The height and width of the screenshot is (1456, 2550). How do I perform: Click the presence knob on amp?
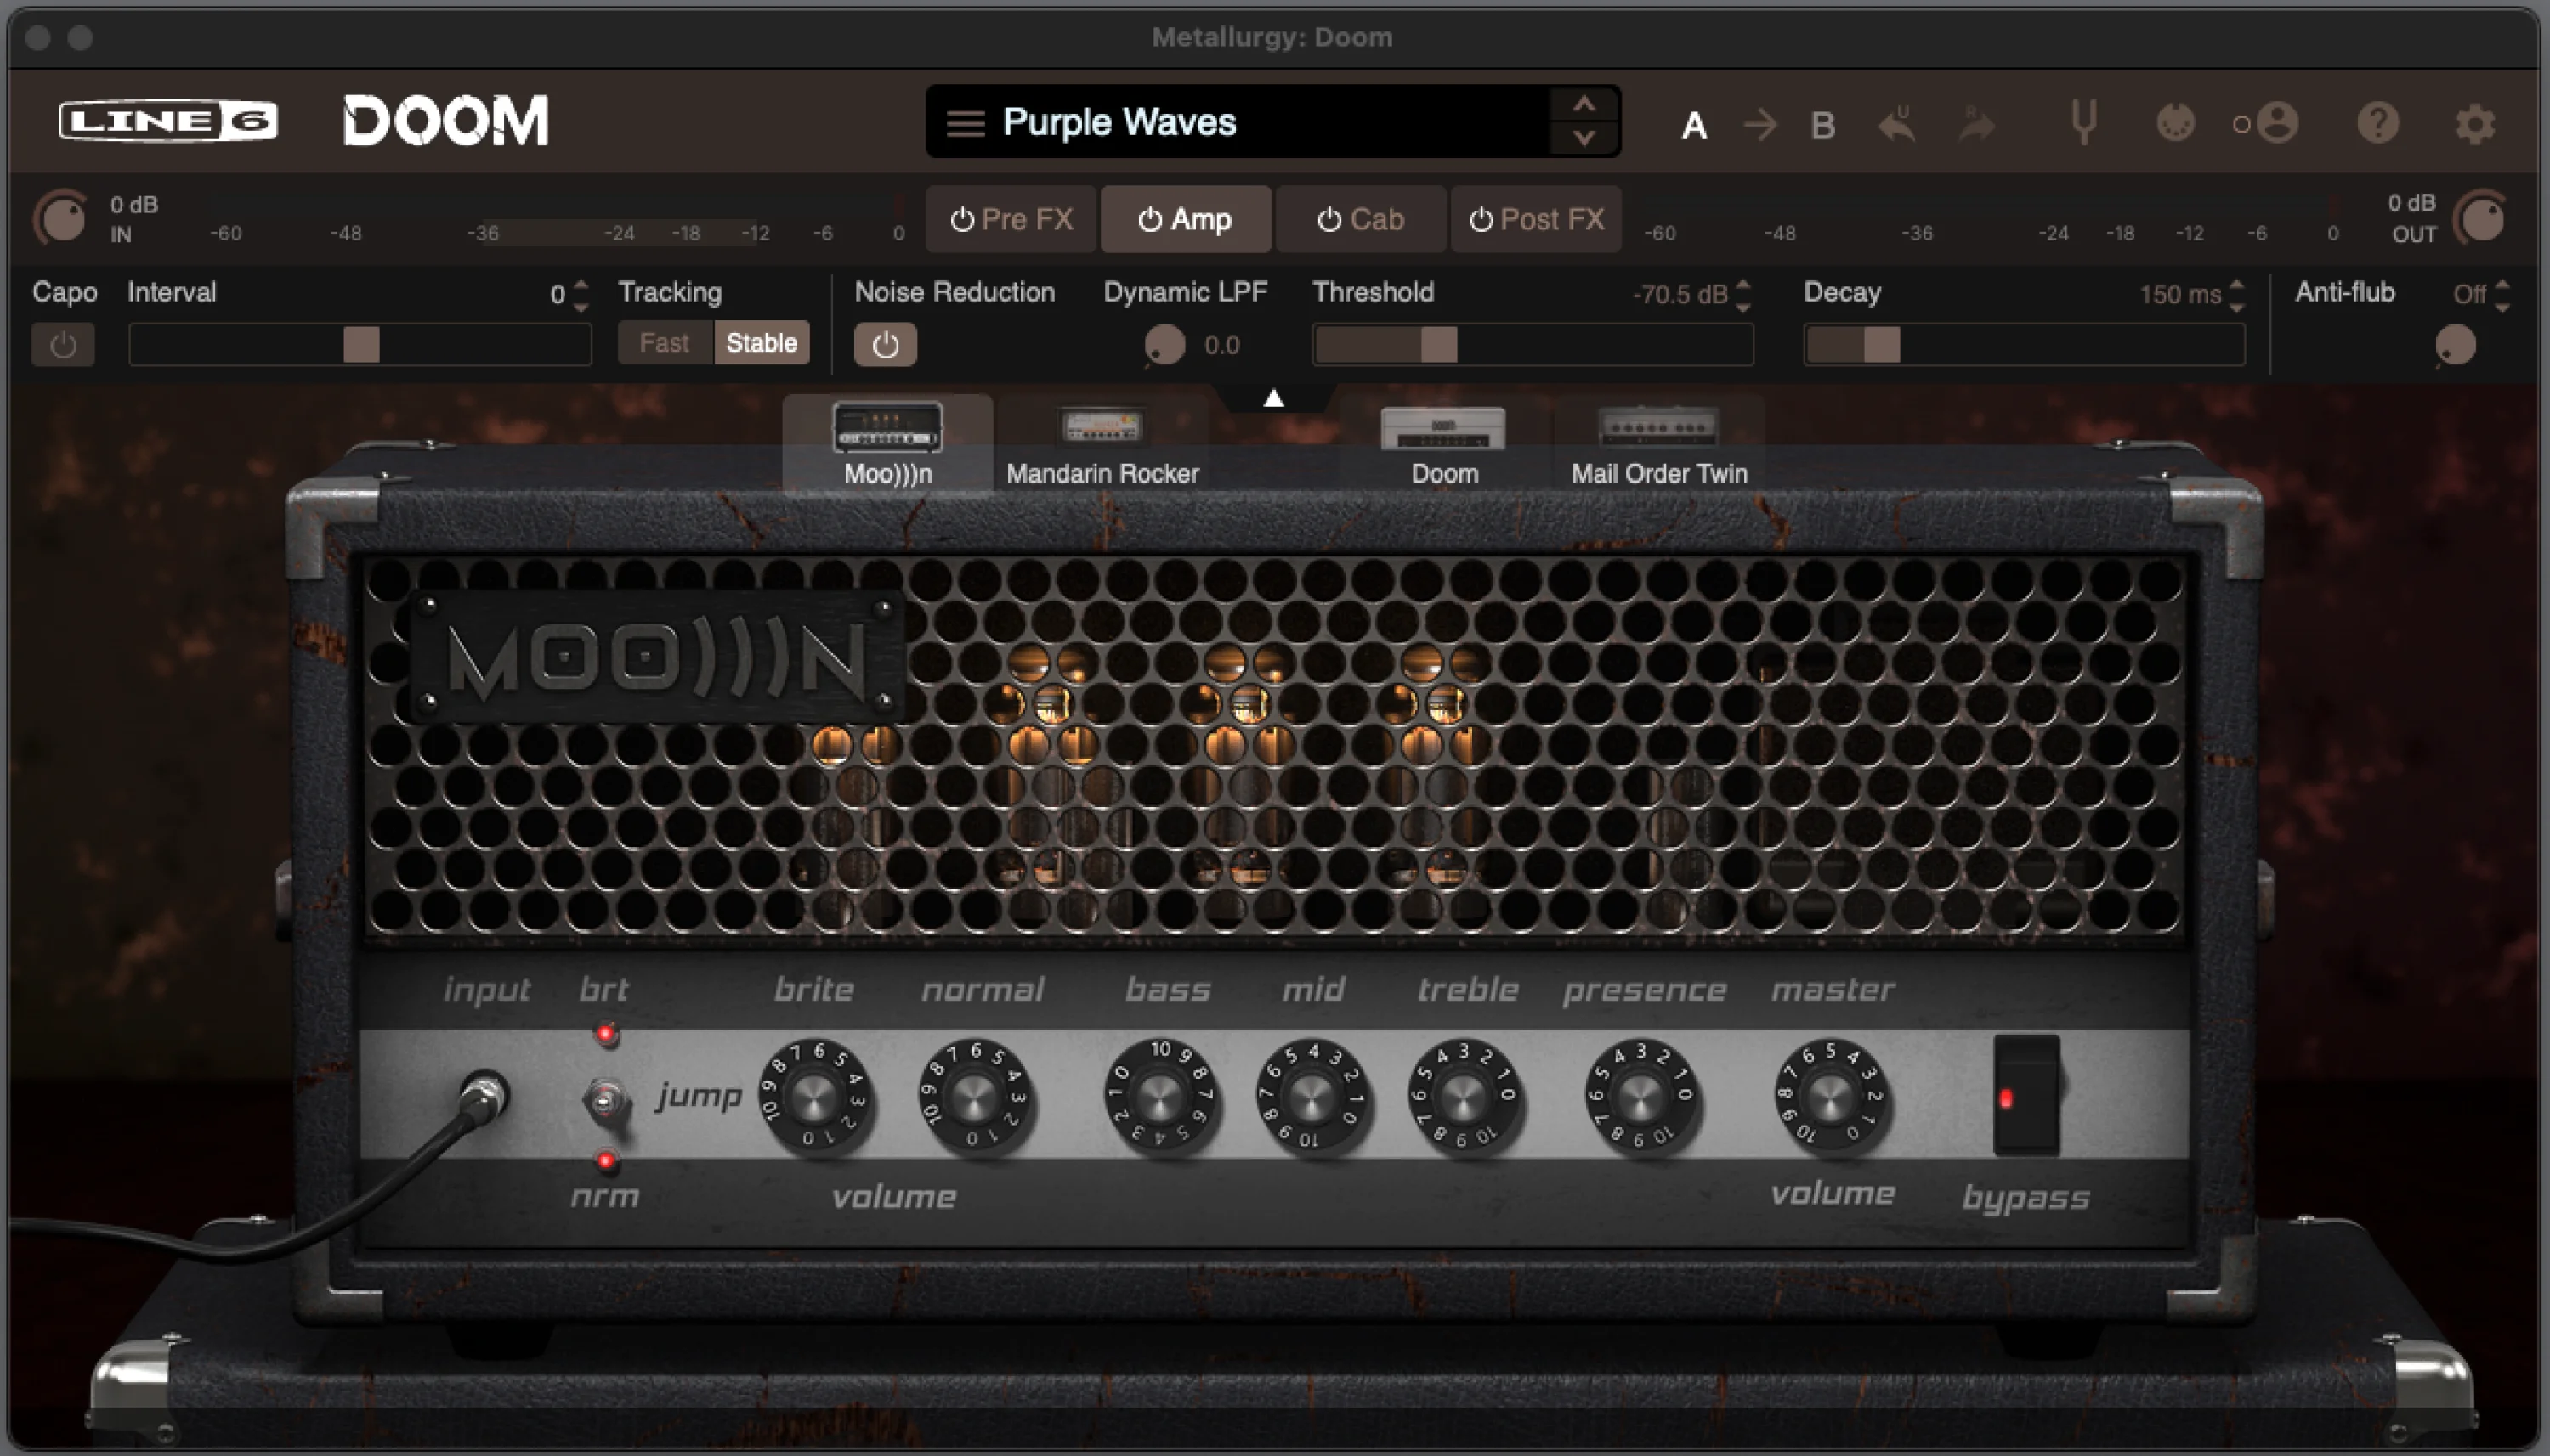click(x=1640, y=1098)
